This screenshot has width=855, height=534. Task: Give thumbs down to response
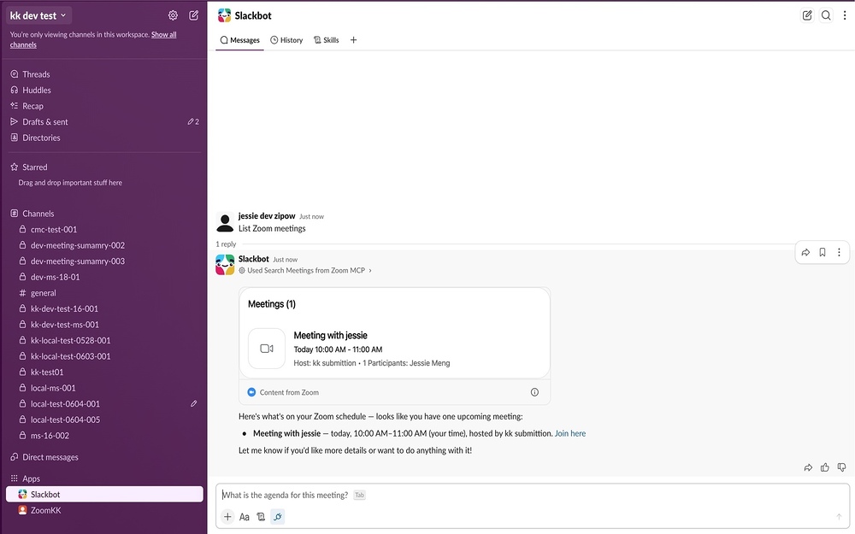[x=841, y=467]
